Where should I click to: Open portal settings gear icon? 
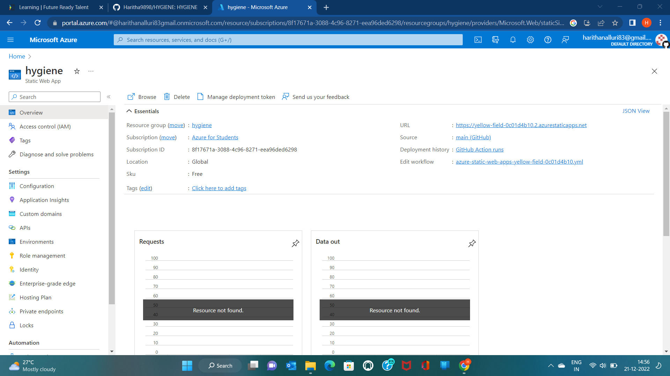[530, 40]
